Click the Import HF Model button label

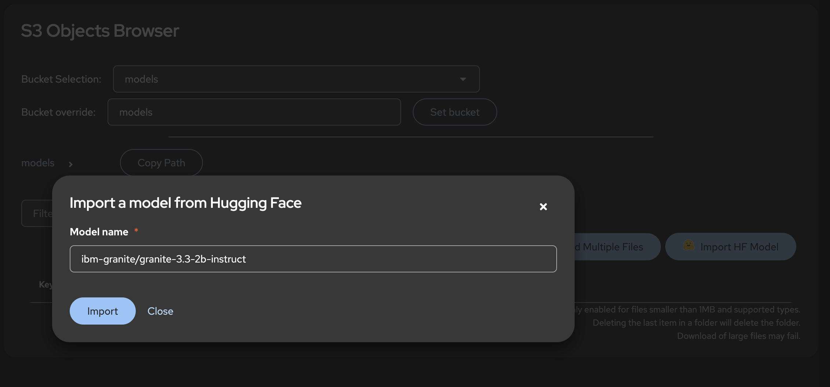point(739,247)
